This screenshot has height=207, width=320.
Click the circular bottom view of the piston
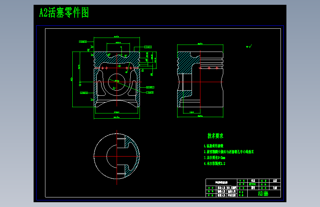(x=117, y=157)
